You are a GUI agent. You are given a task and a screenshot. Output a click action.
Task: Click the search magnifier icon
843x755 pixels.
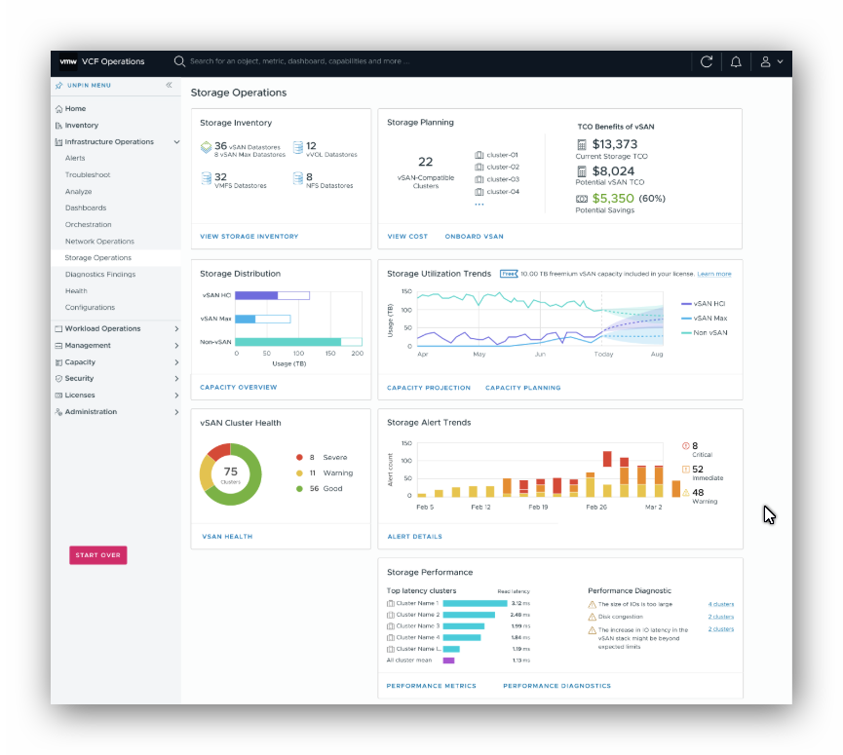(x=179, y=61)
